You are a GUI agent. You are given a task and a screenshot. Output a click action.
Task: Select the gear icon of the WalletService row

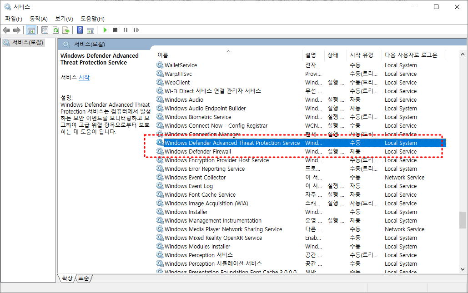pos(160,65)
